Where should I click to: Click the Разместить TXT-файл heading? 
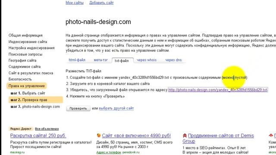tap(83, 71)
